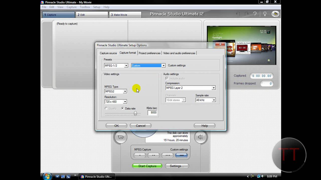The width and height of the screenshot is (321, 180).
Task: Expand Quick Launch chevron overflow
Action: 75,175
